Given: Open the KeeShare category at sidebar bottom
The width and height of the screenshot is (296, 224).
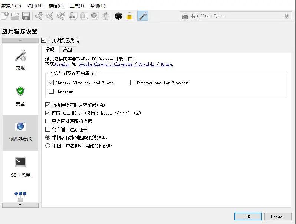Looking at the screenshot, I should tap(20, 196).
